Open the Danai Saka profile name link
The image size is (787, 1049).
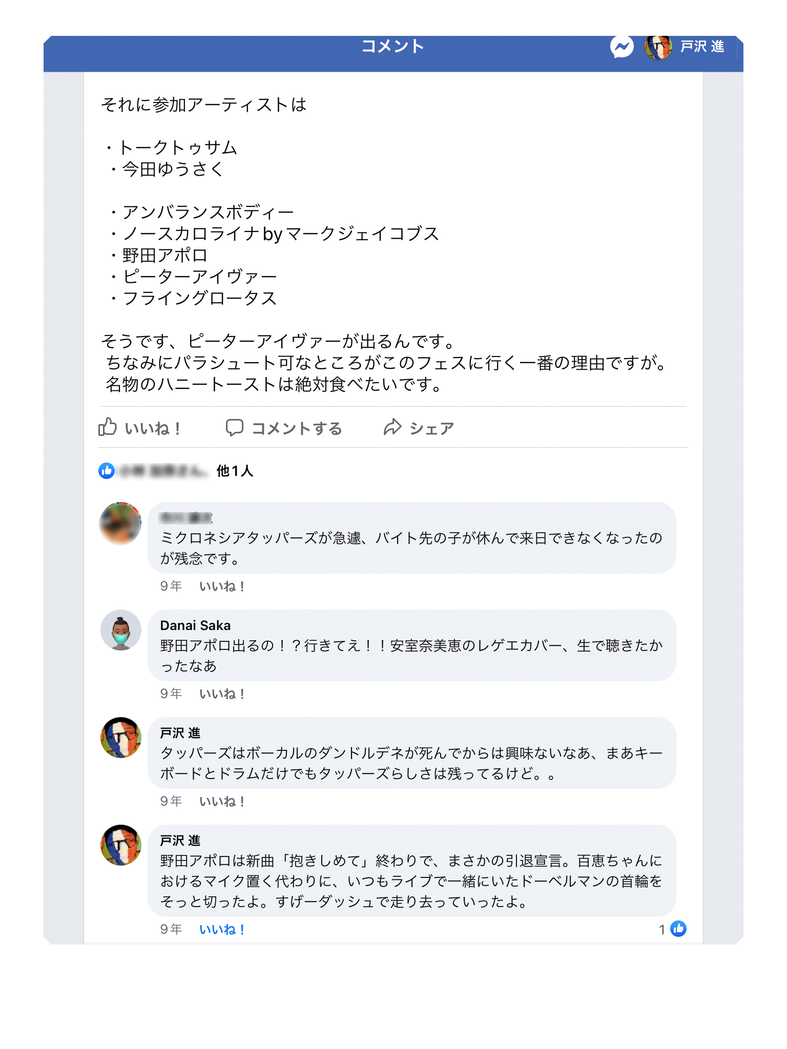pyautogui.click(x=195, y=625)
